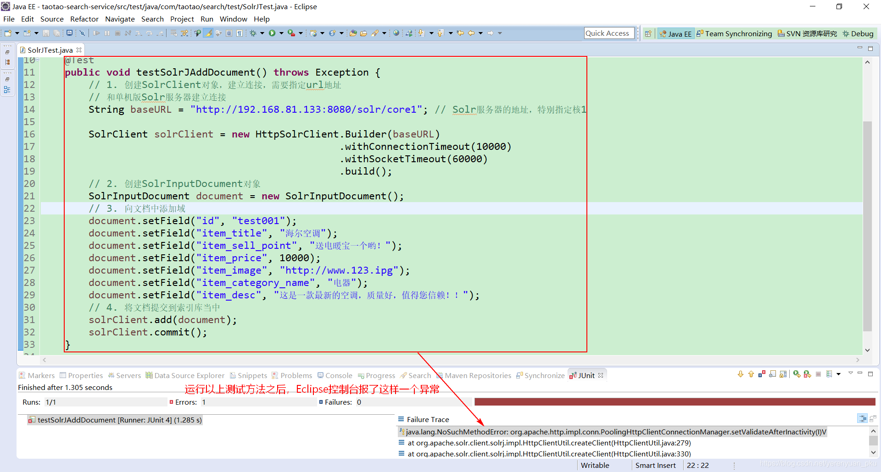Open the JUnit View Menu triangle
This screenshot has width=881, height=472.
[x=851, y=373]
